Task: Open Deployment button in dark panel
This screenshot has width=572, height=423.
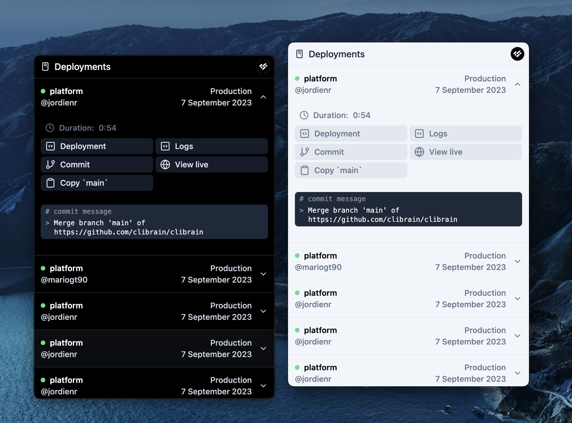Action: [x=97, y=146]
